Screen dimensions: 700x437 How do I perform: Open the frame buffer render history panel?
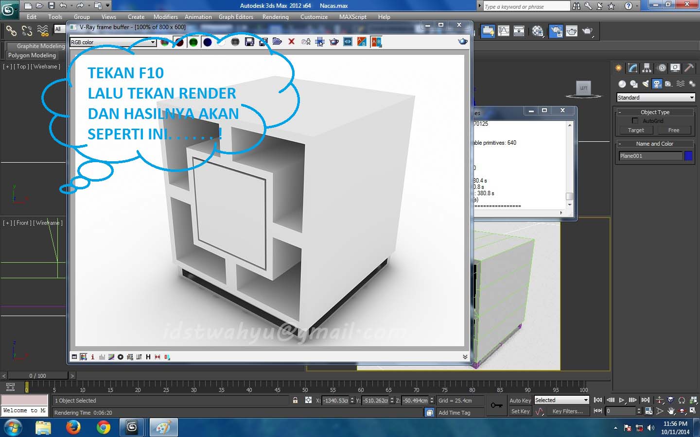[348, 42]
